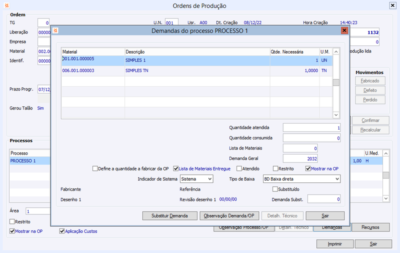Enable Define a quantidade a fabricar da OP
Screen dimensions: 400x253
(x=95, y=168)
